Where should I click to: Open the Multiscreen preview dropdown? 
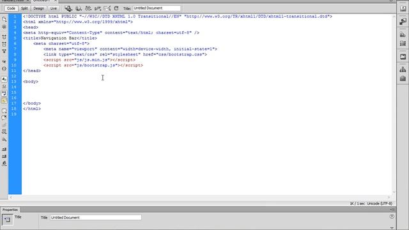[x=68, y=8]
